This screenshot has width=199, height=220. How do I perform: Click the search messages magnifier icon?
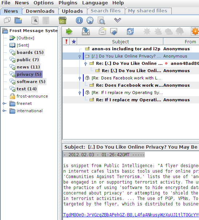click(x=102, y=21)
